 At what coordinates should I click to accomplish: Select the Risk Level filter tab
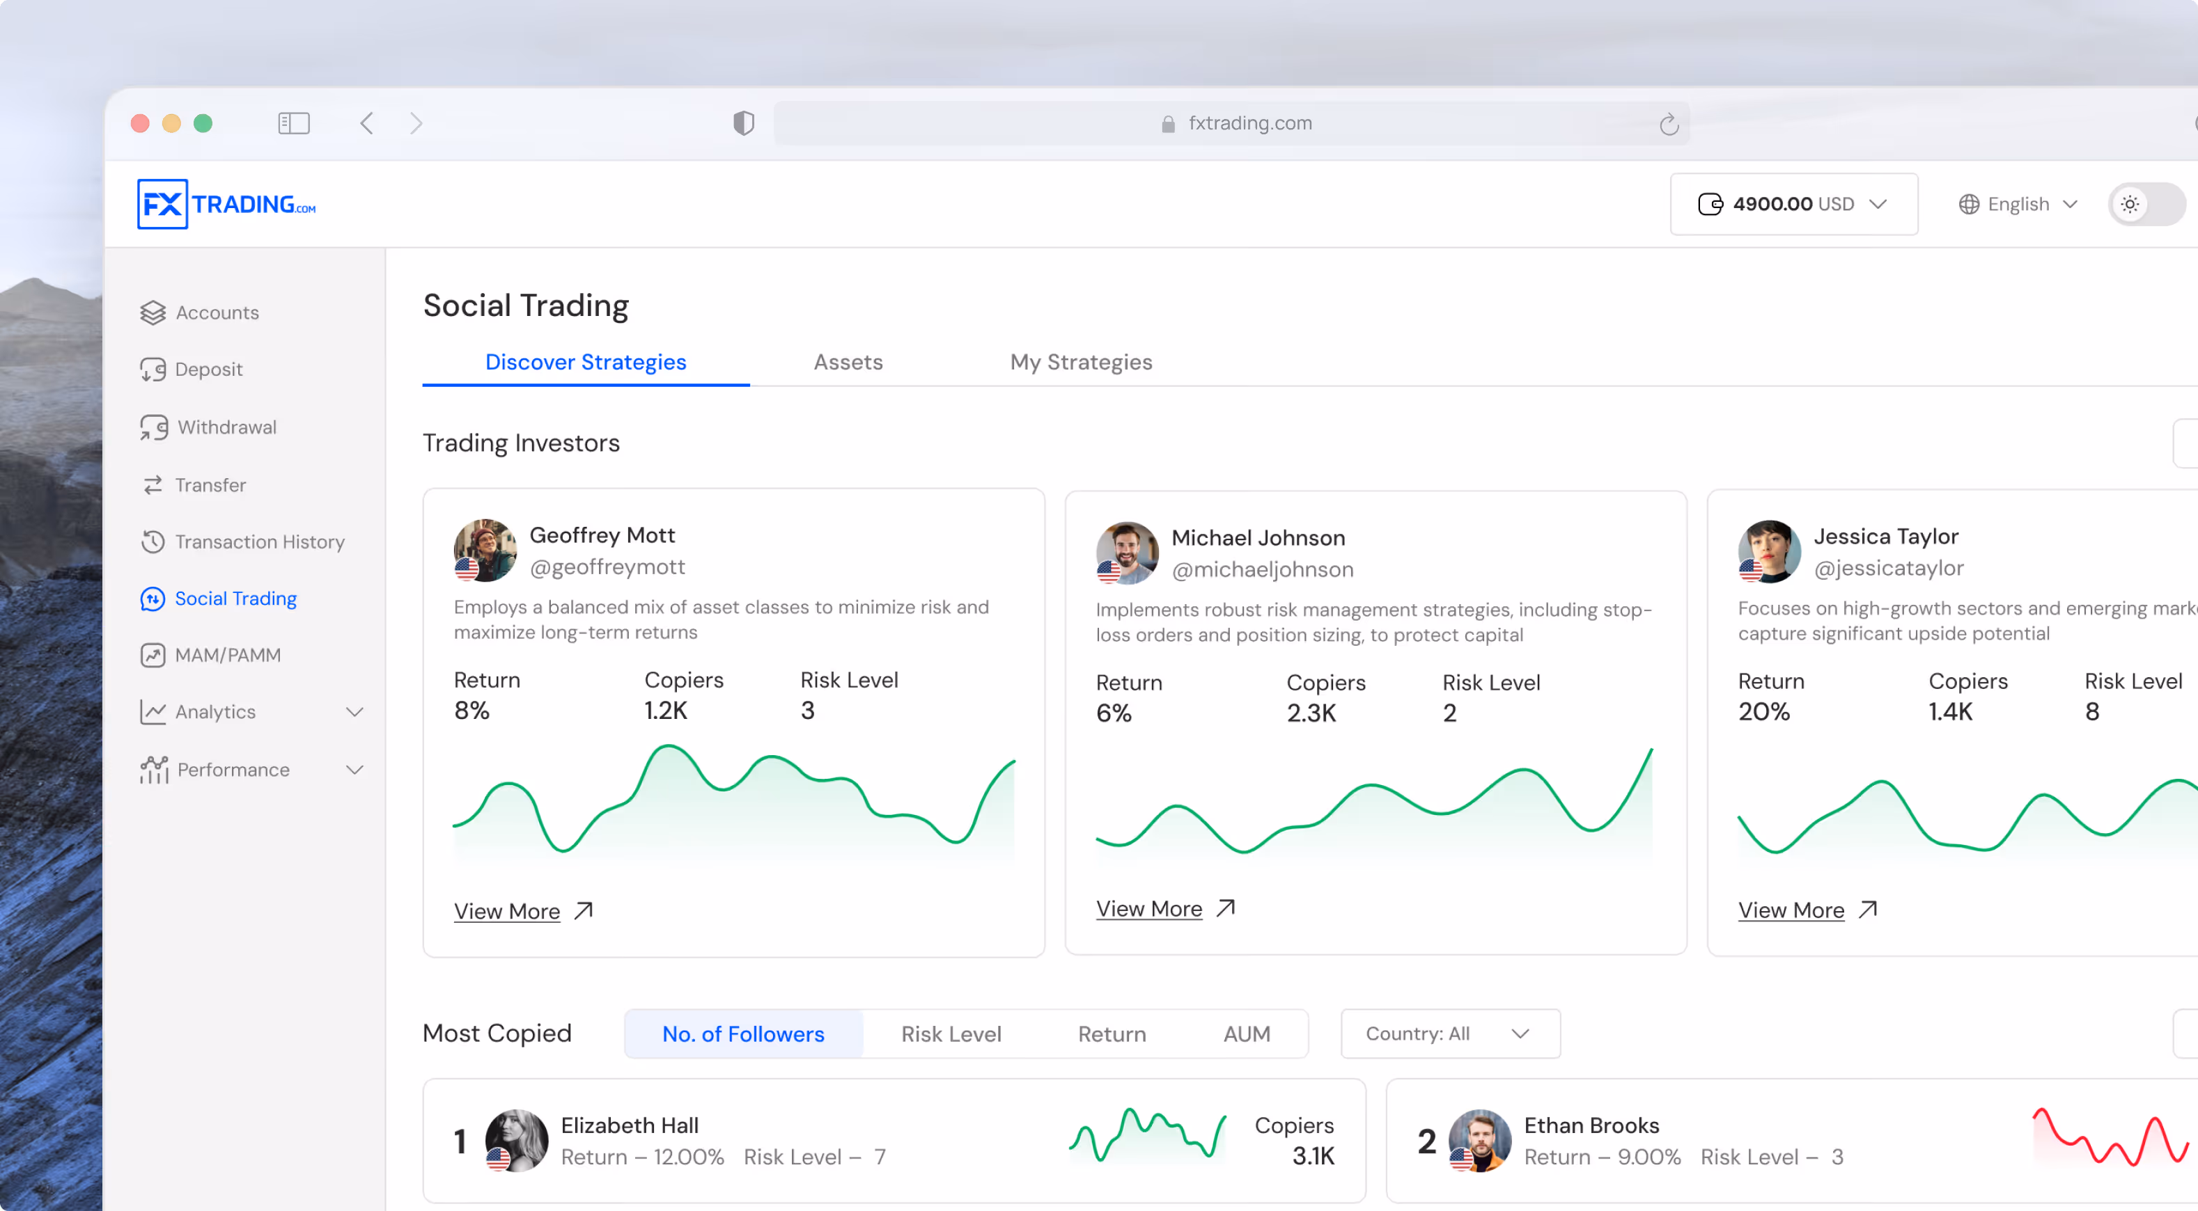(951, 1034)
